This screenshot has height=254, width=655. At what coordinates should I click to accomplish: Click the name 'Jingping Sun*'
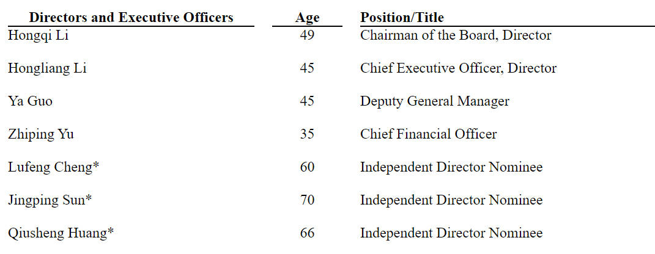tap(50, 201)
